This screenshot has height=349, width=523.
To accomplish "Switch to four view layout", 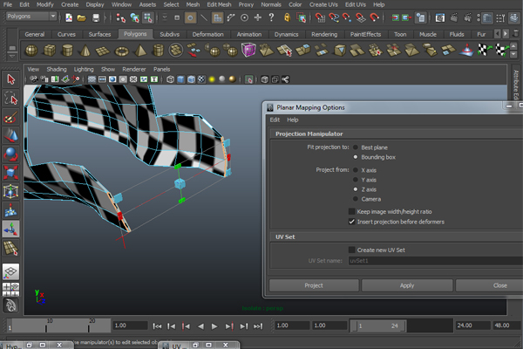I will point(11,289).
